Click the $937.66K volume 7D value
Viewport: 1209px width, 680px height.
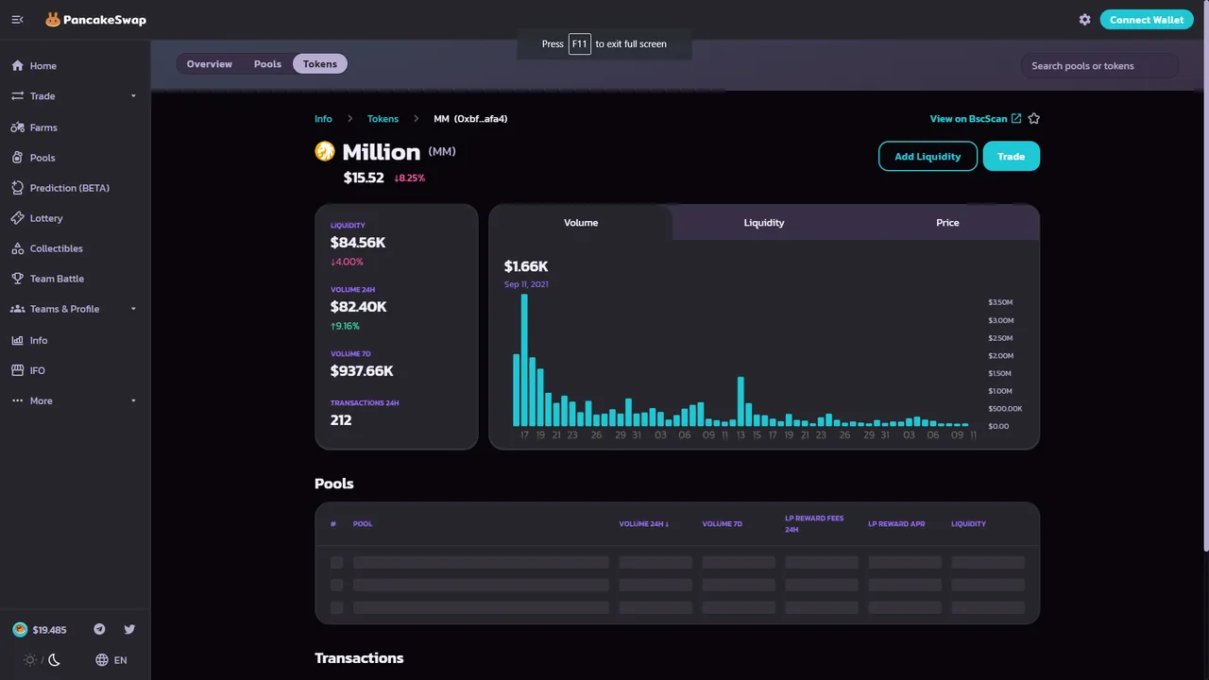pyautogui.click(x=362, y=371)
